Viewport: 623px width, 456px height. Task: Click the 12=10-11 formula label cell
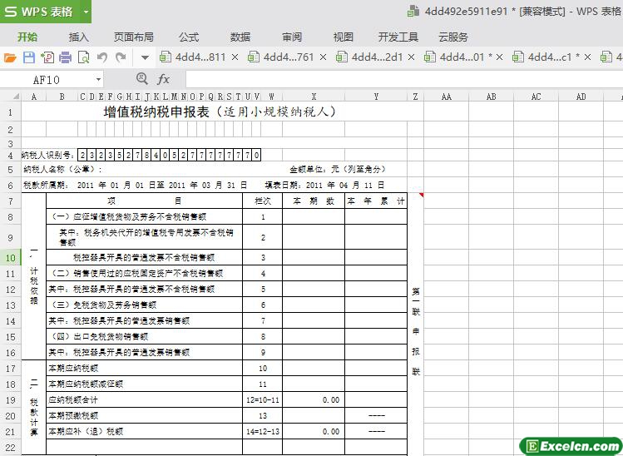pos(263,400)
